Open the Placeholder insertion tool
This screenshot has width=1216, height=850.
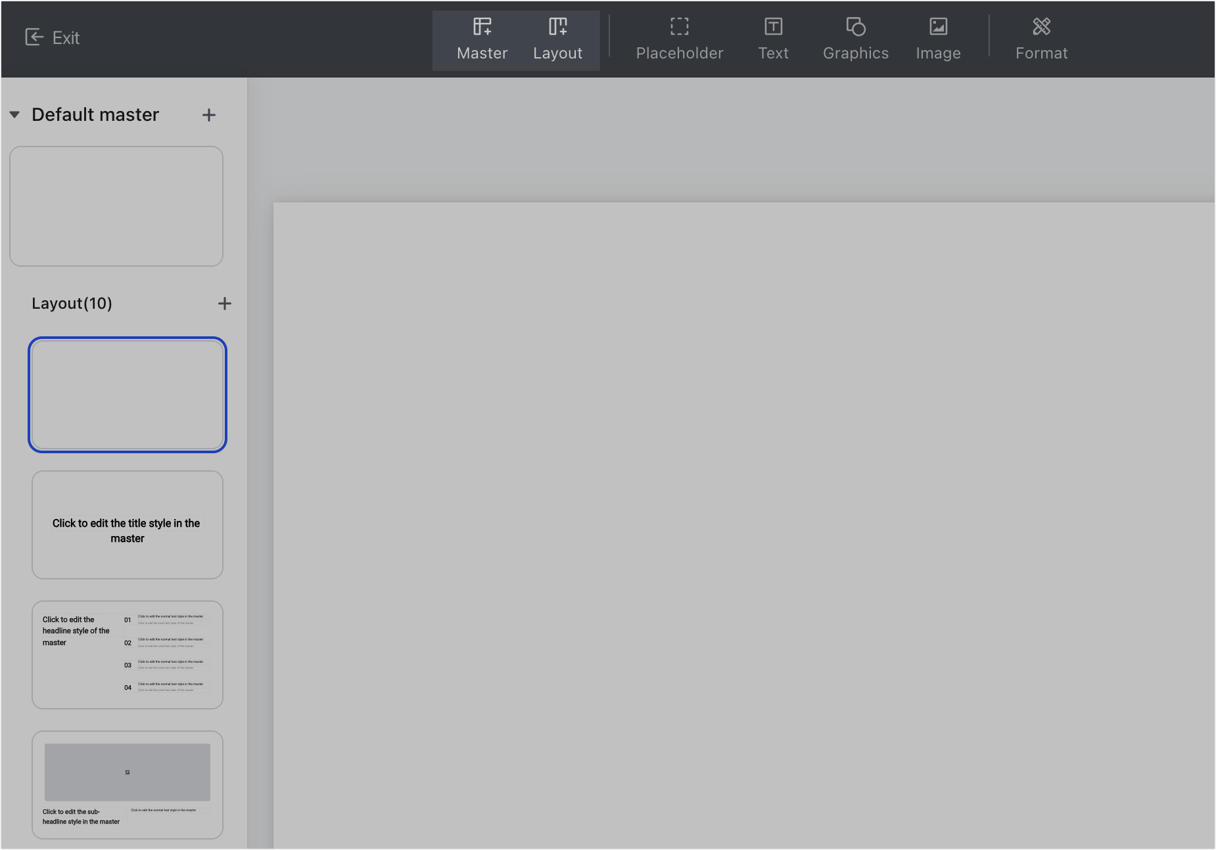click(679, 37)
